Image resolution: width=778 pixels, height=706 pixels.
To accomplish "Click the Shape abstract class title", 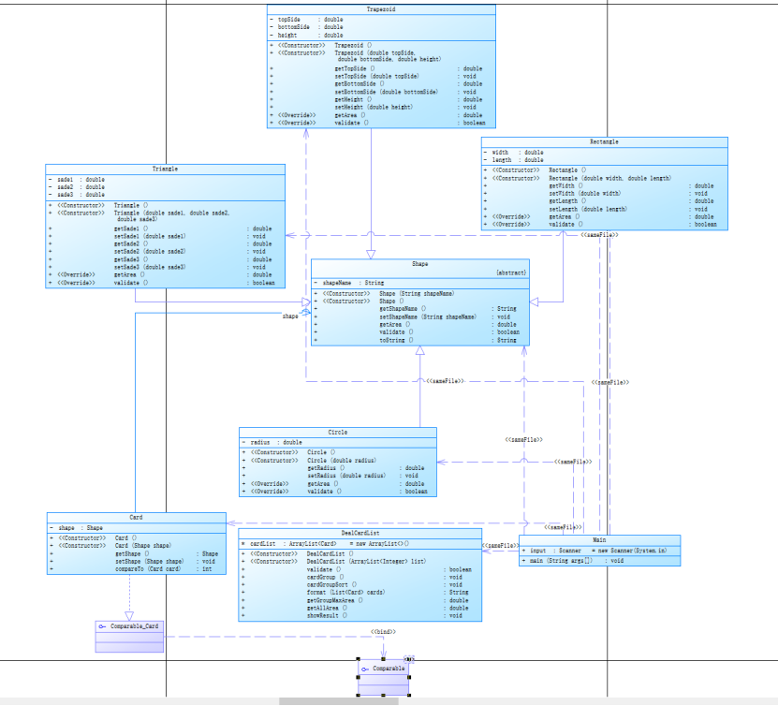I will coord(419,264).
